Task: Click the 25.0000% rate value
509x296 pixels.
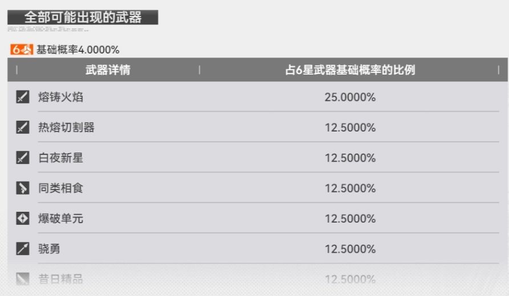Action: [350, 97]
